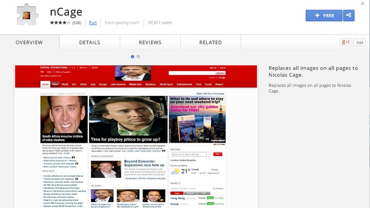Click the 506 review count
370x208 pixels.
tap(77, 23)
